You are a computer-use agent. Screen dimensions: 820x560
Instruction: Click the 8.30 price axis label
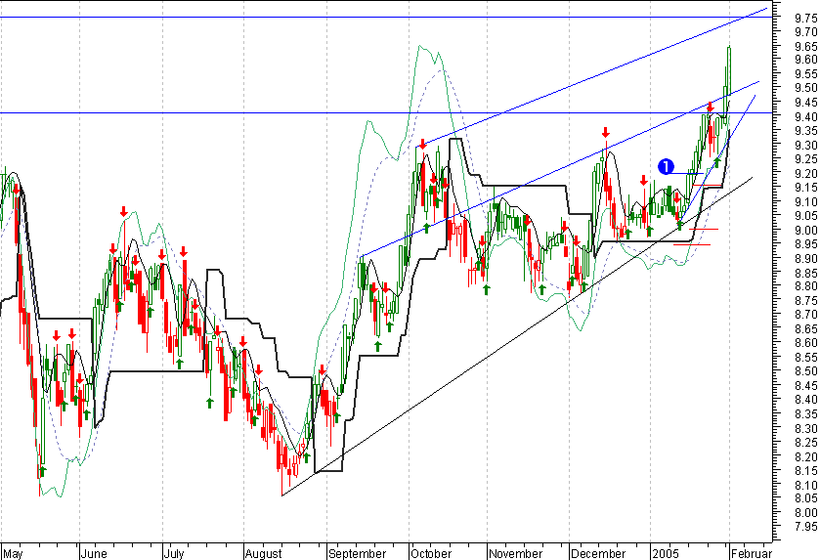coord(806,429)
